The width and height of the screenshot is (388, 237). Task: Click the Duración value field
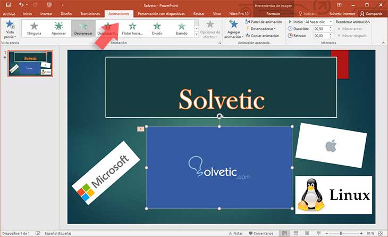coord(320,29)
